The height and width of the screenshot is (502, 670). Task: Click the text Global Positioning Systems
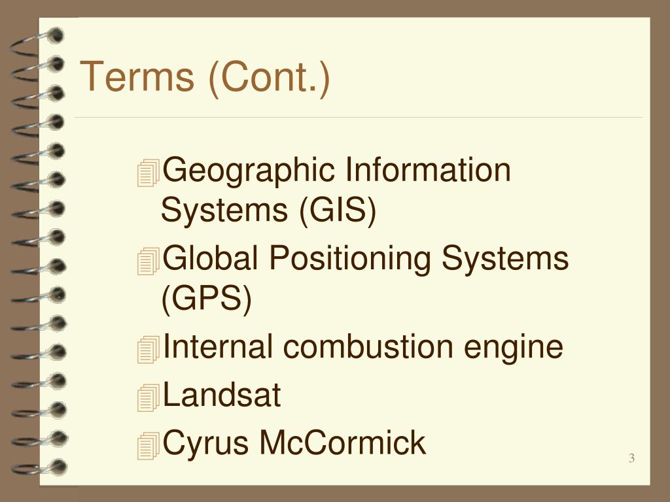pyautogui.click(x=366, y=259)
